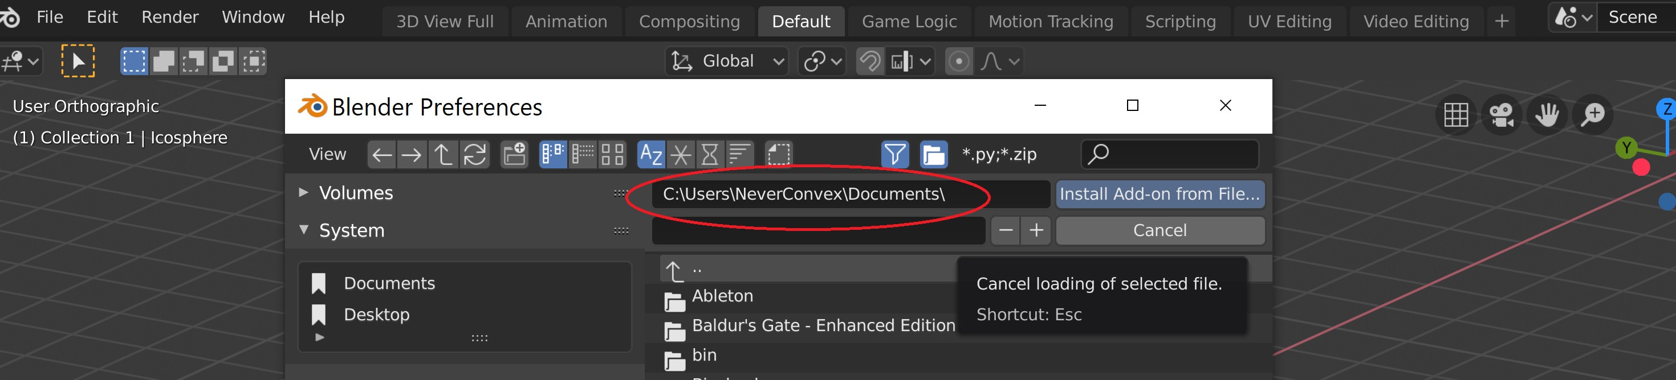This screenshot has width=1676, height=380.
Task: Activate the Select Box tool icon
Action: (78, 61)
